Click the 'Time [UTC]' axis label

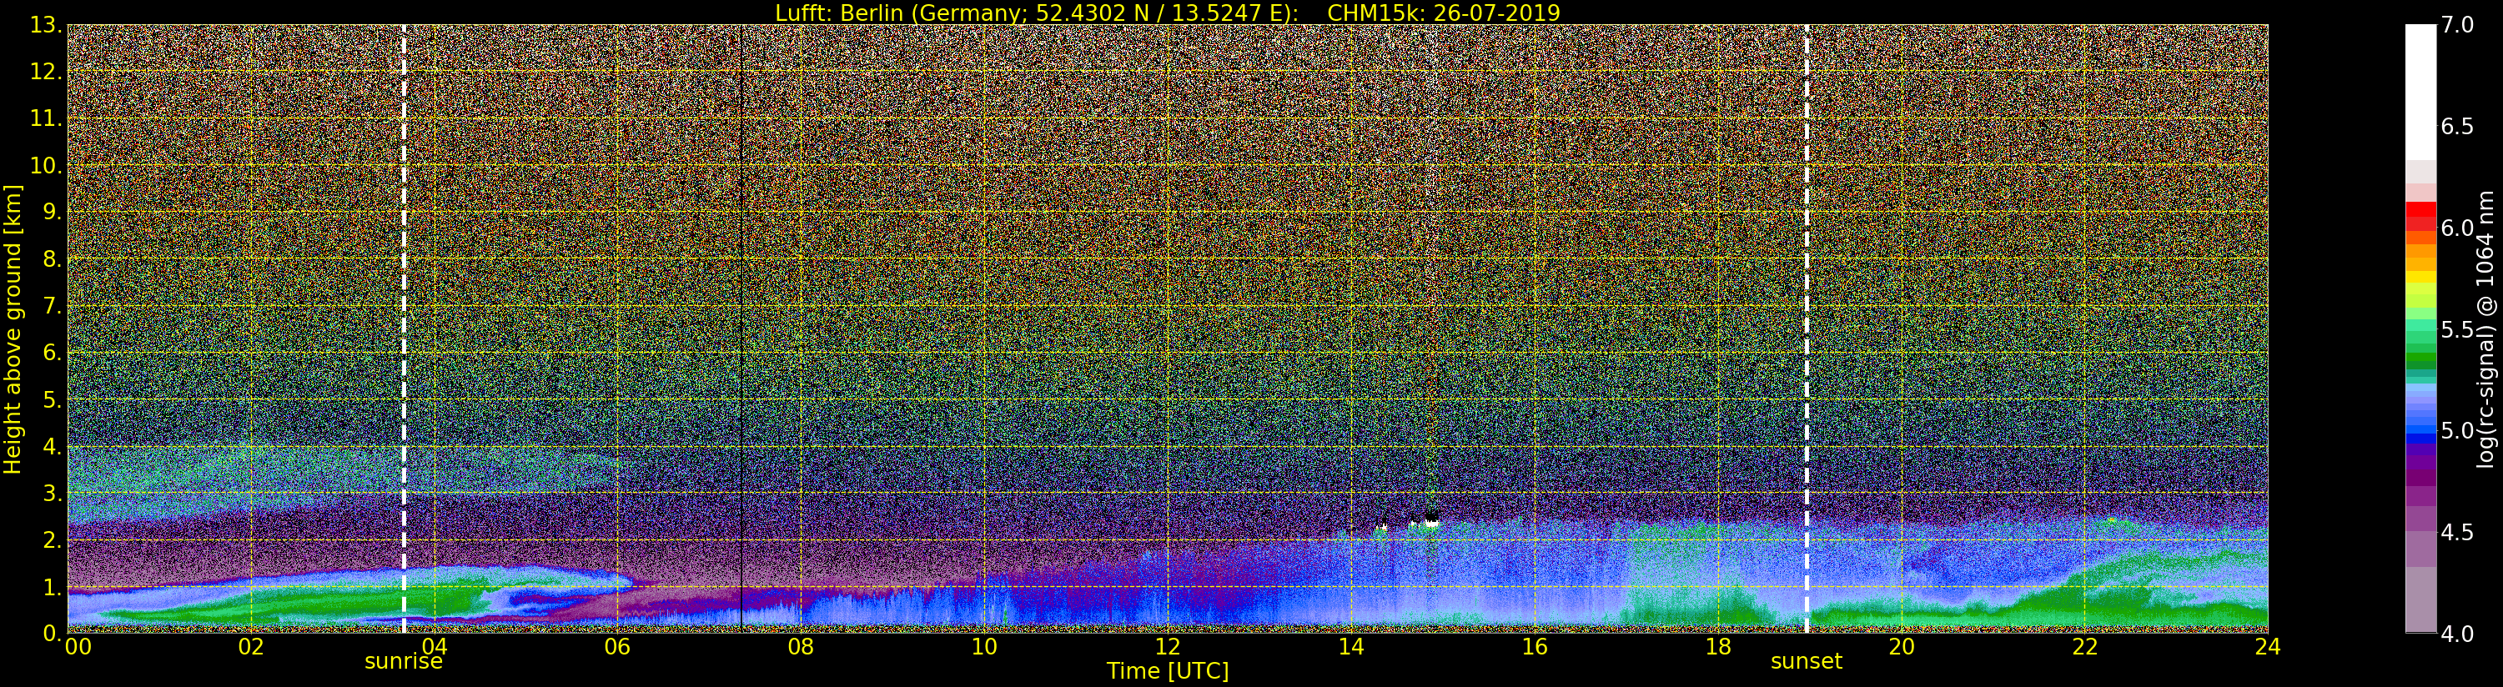point(1167,671)
